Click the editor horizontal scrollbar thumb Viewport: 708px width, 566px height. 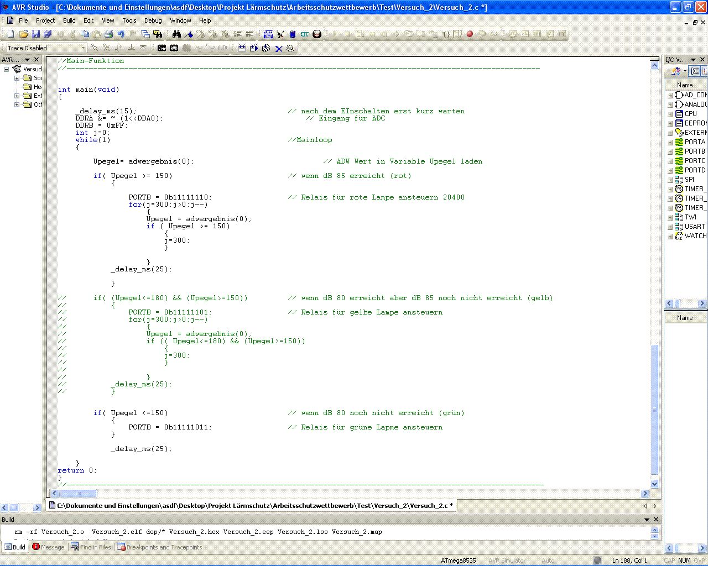pyautogui.click(x=78, y=493)
